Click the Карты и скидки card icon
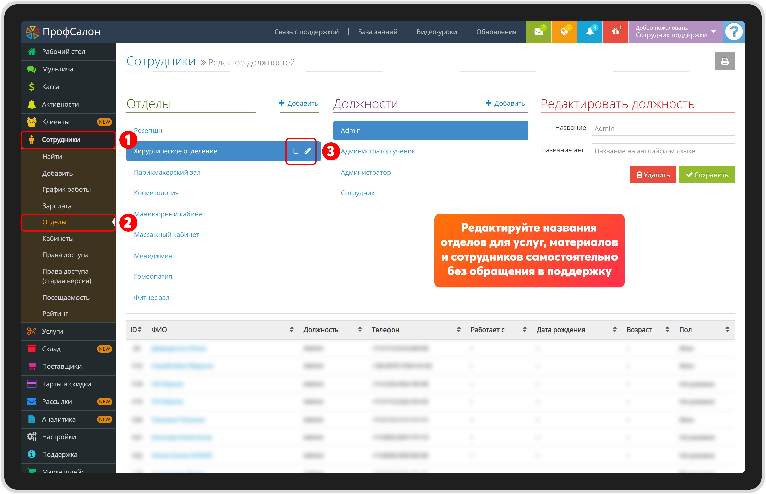766x494 pixels. tap(31, 384)
